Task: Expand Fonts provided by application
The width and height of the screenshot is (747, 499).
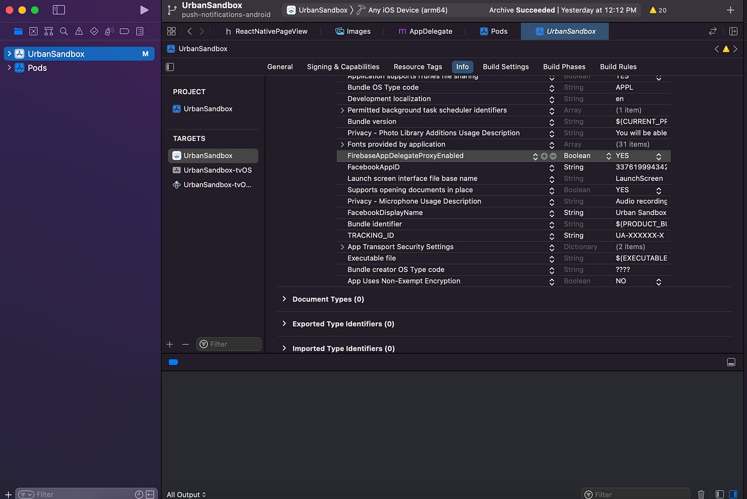Action: click(342, 145)
